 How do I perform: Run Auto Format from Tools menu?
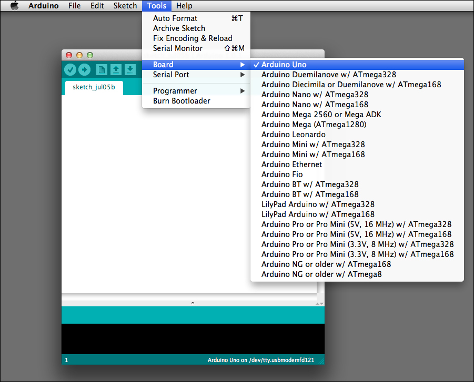pyautogui.click(x=175, y=18)
